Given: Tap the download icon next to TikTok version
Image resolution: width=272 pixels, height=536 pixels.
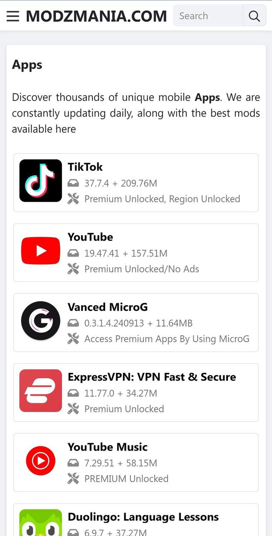Looking at the screenshot, I should click(73, 183).
